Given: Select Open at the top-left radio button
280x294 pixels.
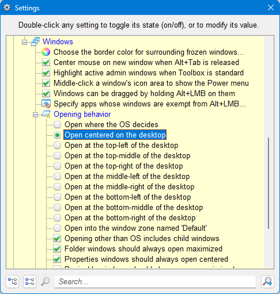Looking at the screenshot, I should coord(57,146).
